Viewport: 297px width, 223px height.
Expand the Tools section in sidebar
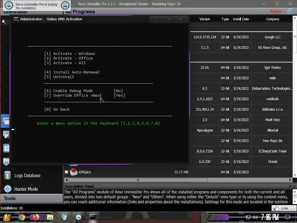[32, 198]
